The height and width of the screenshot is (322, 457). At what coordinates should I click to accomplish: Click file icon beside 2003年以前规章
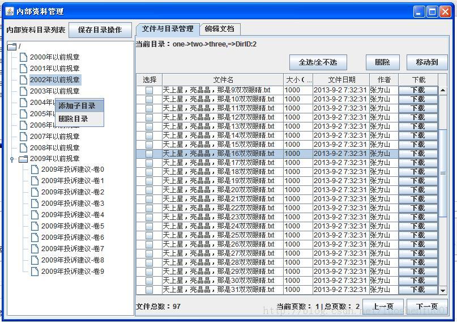click(23, 91)
